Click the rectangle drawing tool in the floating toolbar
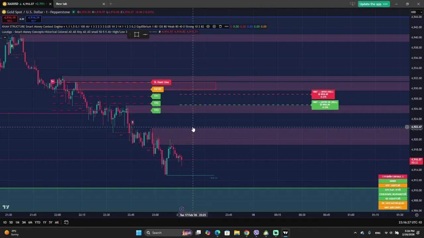The width and height of the screenshot is (424, 238). (x=137, y=34)
